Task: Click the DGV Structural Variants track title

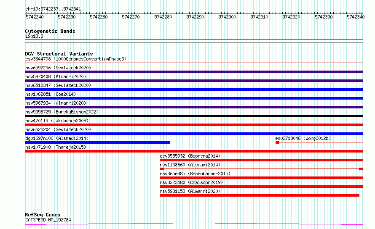Action: (x=59, y=54)
